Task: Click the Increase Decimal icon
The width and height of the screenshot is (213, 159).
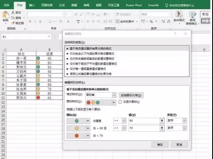Action: [163, 22]
